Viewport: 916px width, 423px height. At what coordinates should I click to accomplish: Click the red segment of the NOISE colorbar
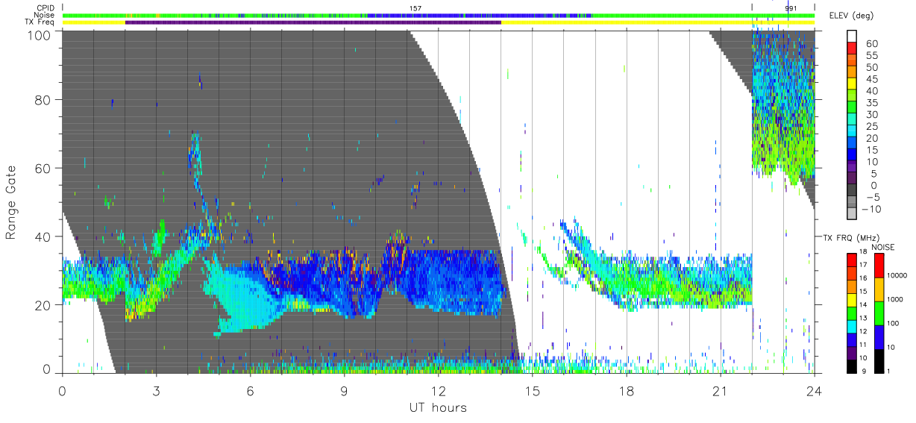pyautogui.click(x=880, y=265)
